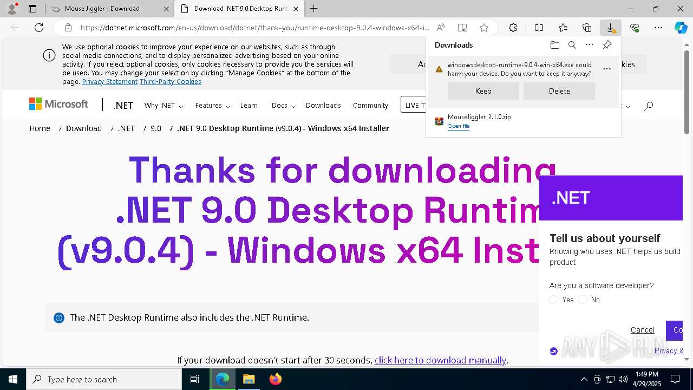
Task: Launch Firefox from taskbar
Action: tap(276, 379)
